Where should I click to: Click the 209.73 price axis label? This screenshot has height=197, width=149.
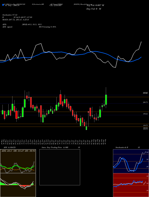tap(145, 102)
